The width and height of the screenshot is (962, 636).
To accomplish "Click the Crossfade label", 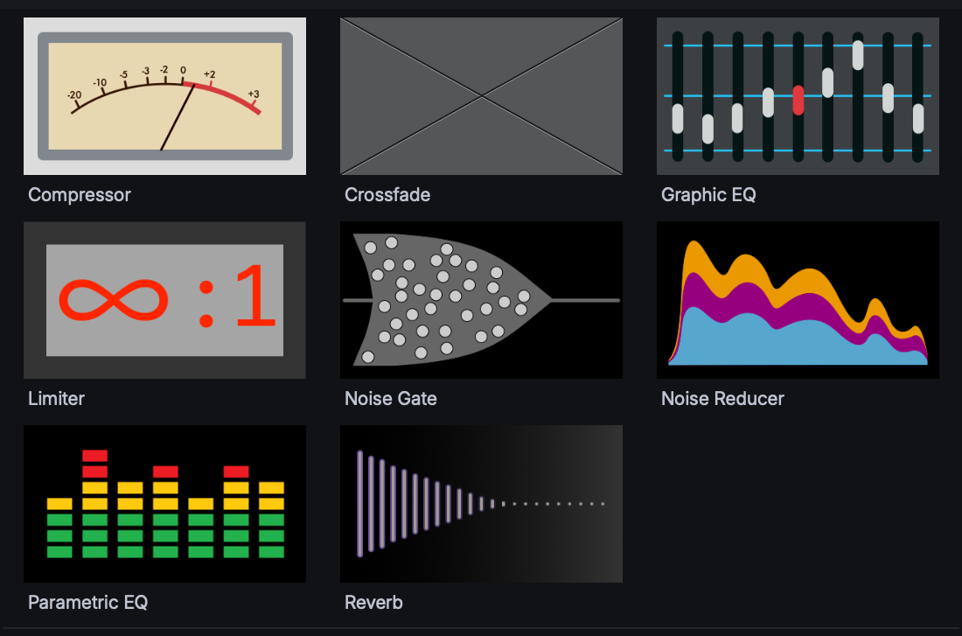I will pos(387,194).
